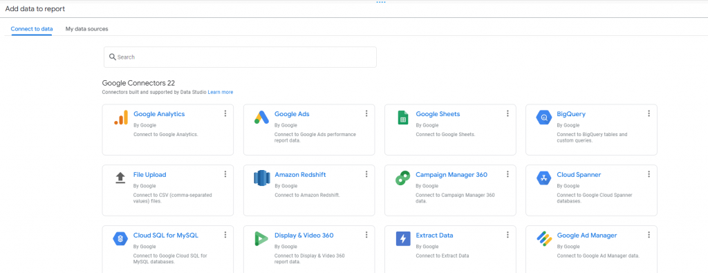
Task: Select the Google Ads logo icon
Action: (x=261, y=117)
